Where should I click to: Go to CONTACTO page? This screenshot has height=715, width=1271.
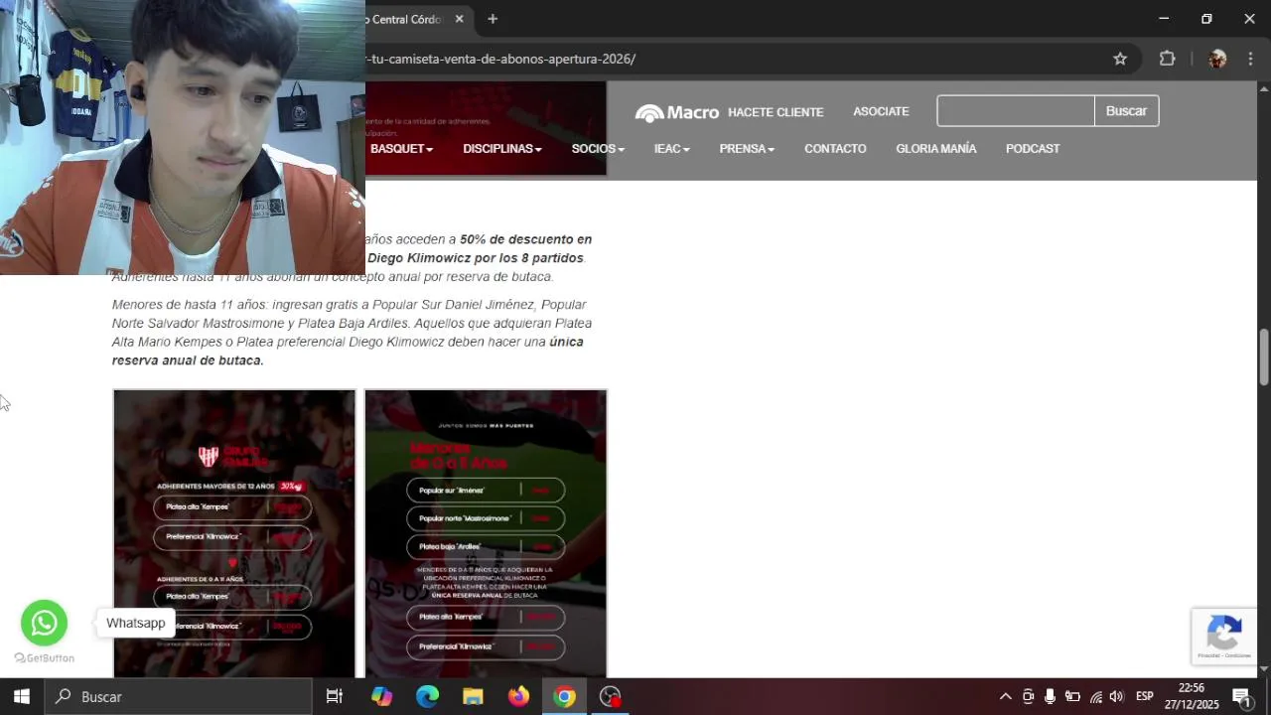coord(835,149)
